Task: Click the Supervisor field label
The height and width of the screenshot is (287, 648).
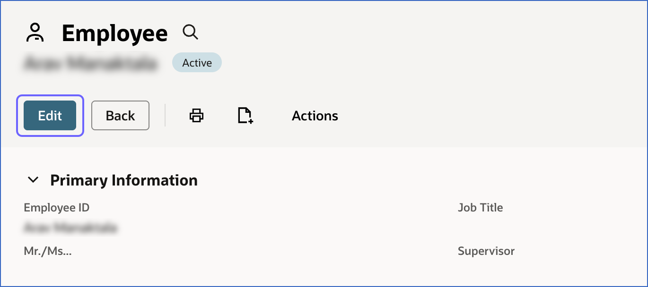Action: (x=486, y=251)
